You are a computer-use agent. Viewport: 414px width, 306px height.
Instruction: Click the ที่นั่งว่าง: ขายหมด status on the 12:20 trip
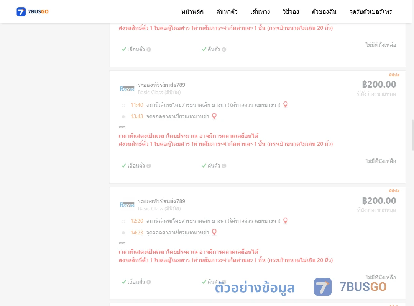click(376, 210)
